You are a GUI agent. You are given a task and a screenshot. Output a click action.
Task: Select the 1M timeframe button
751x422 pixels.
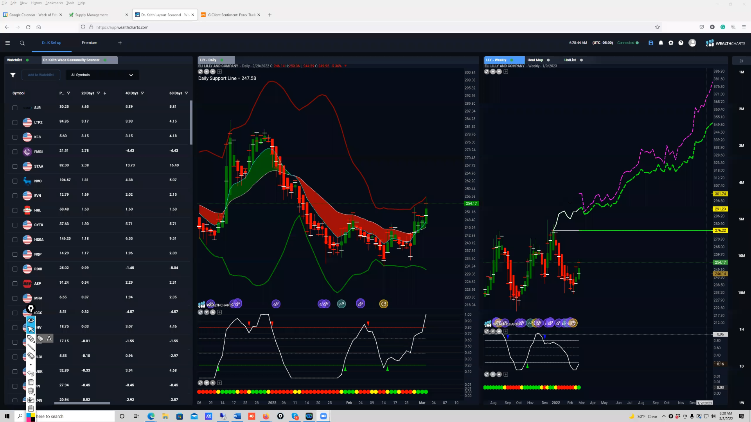coord(742,72)
